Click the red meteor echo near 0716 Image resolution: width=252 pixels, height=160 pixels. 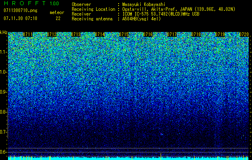coord(161,134)
